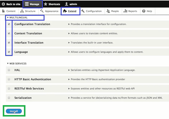Expand Configuration Translation description arrow
The image size is (169, 119).
[69, 24]
